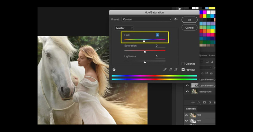The image size is (253, 132).
Task: Click the Lightness value field
Action: 160,56
